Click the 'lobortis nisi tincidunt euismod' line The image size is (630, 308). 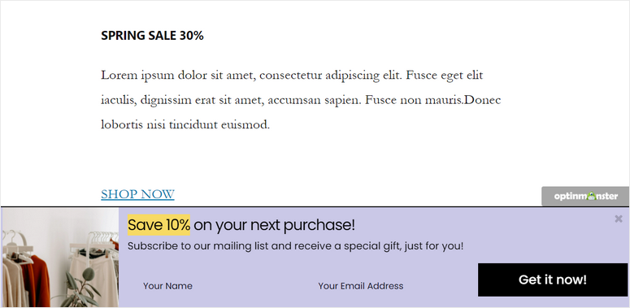coord(185,125)
